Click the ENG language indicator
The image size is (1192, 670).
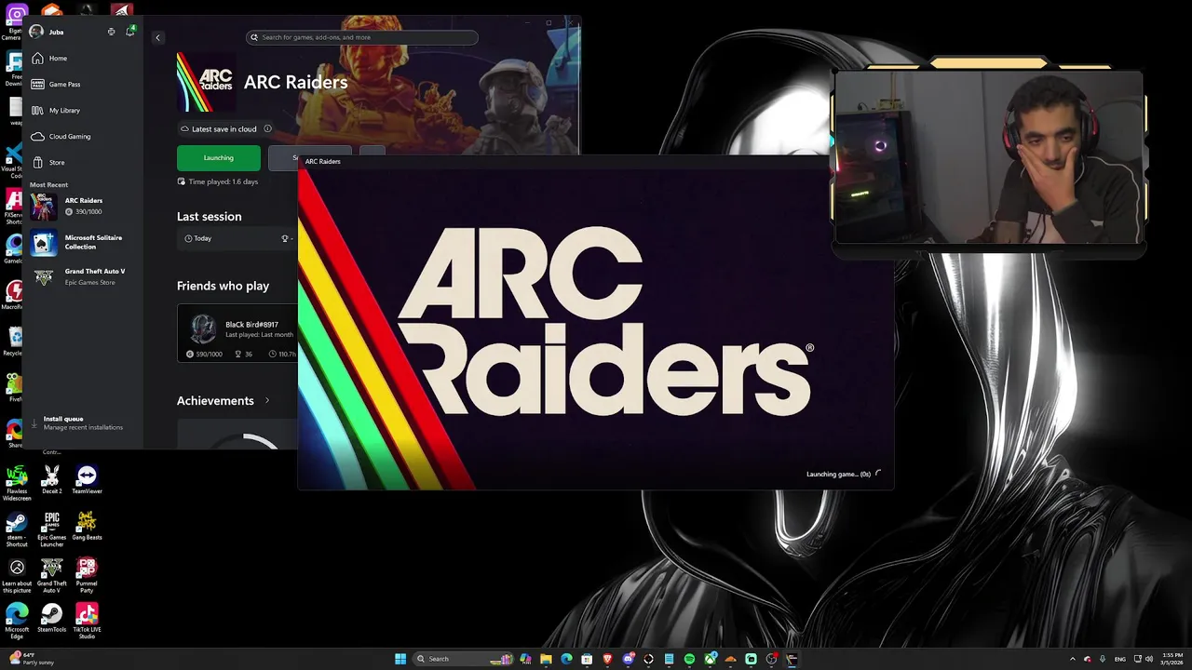[x=1120, y=659]
